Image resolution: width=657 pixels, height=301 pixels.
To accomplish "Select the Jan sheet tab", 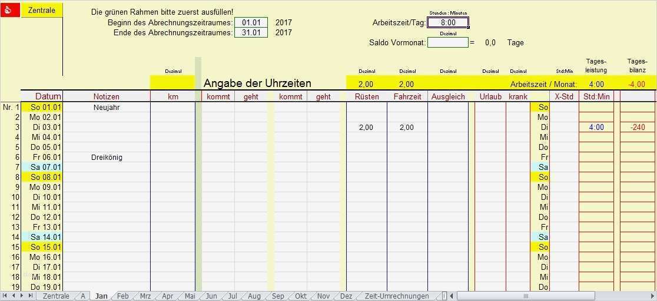I will coord(101,296).
